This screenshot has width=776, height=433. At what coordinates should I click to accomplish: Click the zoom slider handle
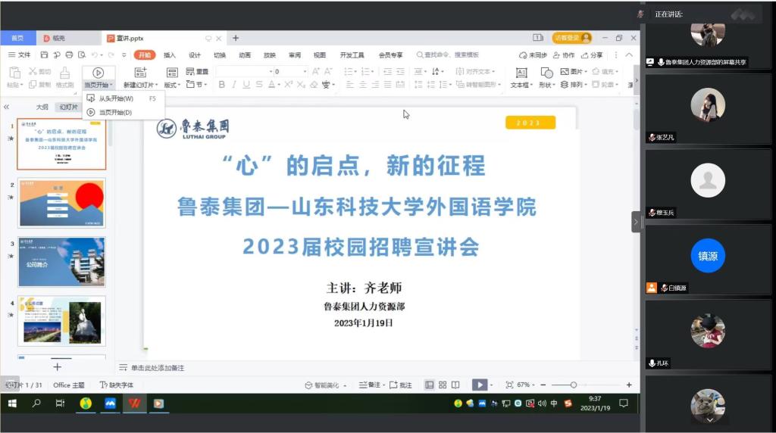tap(574, 385)
